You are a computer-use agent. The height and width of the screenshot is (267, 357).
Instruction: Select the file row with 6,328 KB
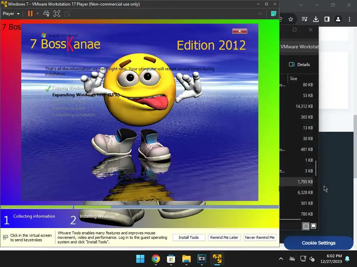tap(297, 193)
